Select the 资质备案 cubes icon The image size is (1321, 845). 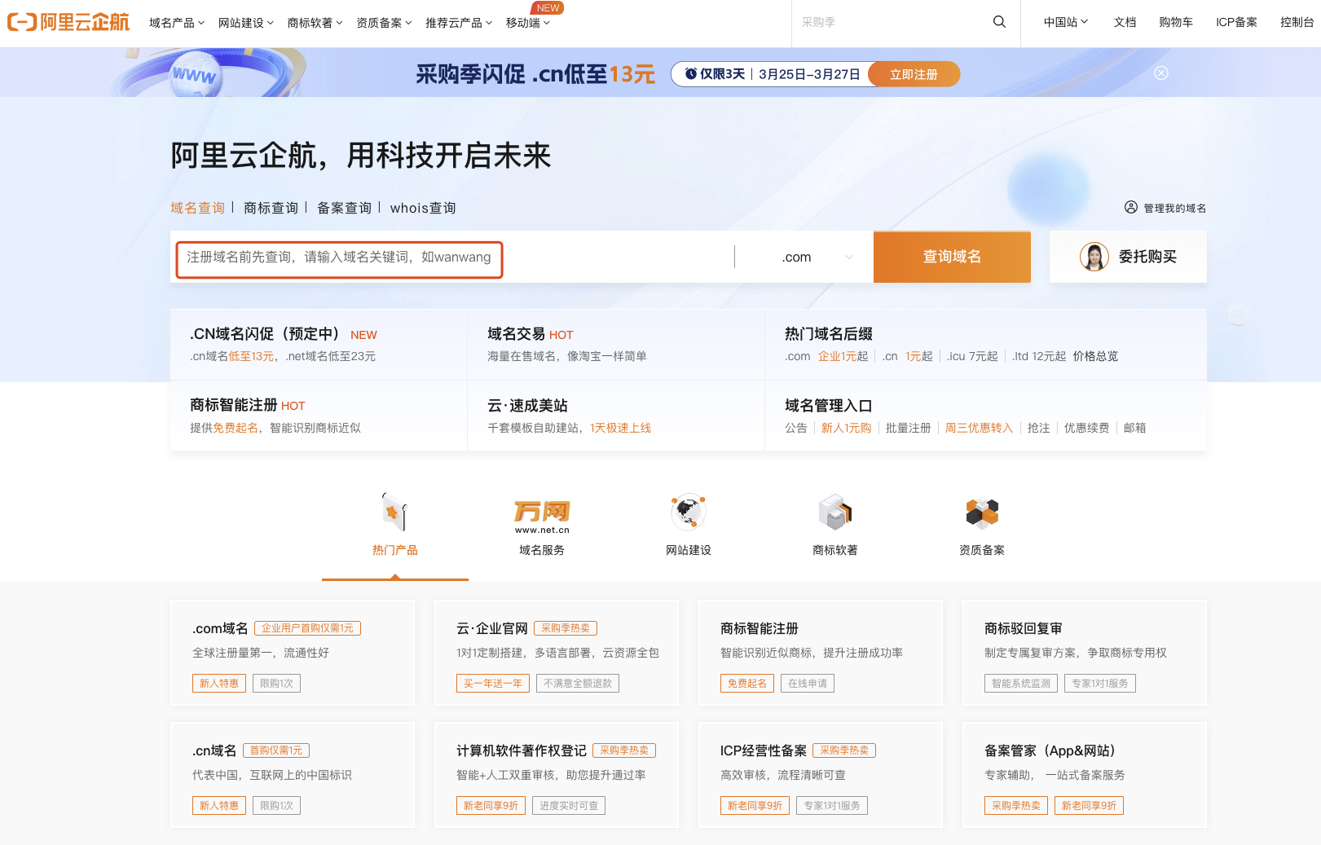pos(982,513)
